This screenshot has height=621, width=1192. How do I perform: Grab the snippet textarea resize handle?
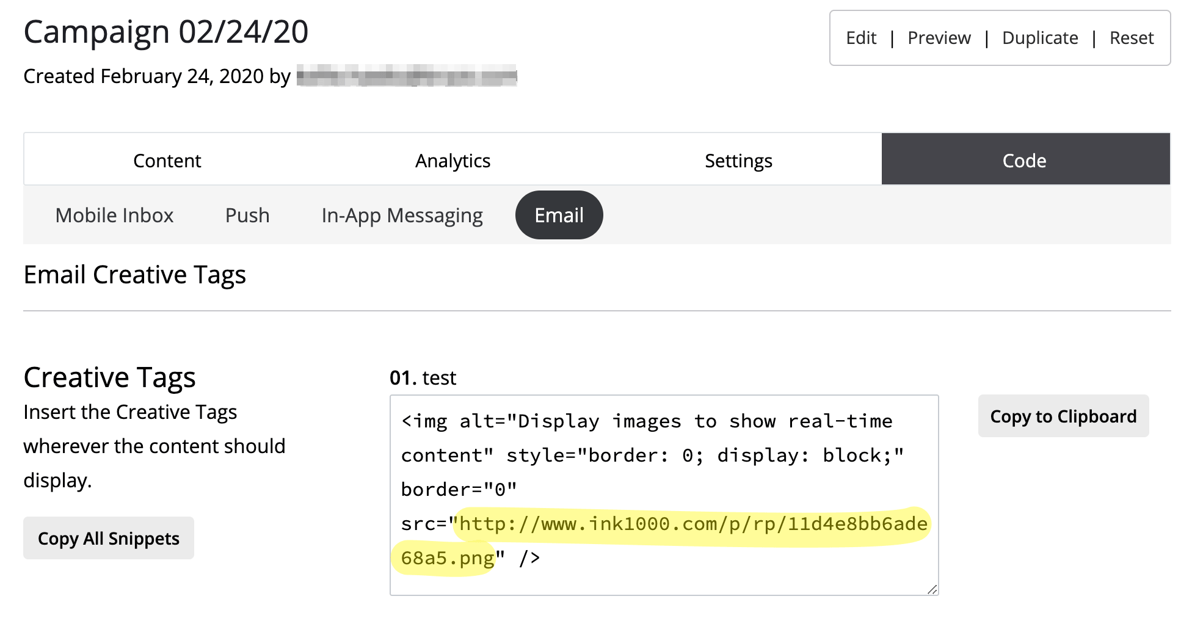tap(932, 589)
